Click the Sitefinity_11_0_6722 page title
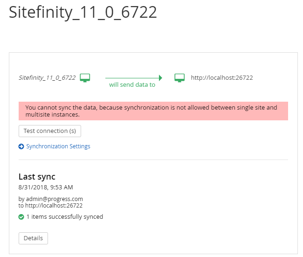The image size is (303, 257). (x=83, y=13)
